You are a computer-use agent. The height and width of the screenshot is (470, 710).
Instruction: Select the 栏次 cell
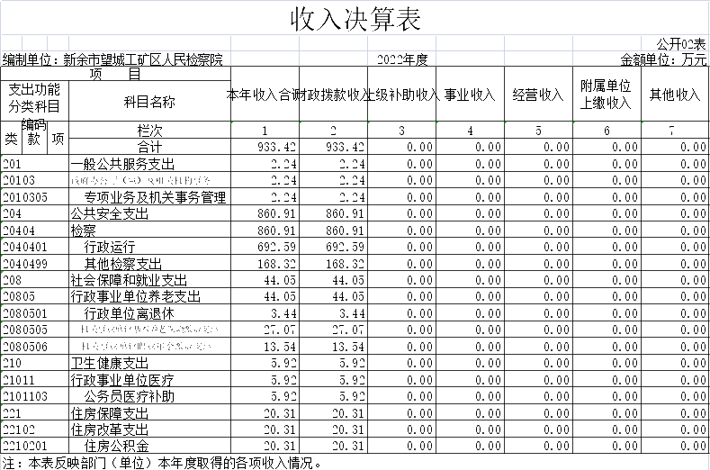tap(149, 130)
